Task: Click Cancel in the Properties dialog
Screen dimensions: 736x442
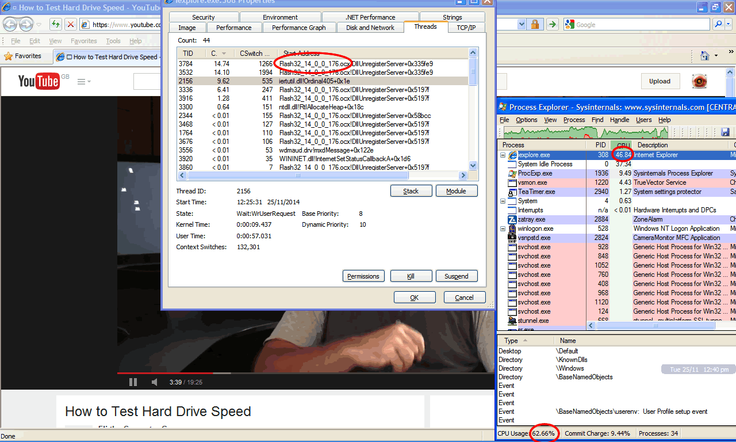Action: (x=464, y=298)
